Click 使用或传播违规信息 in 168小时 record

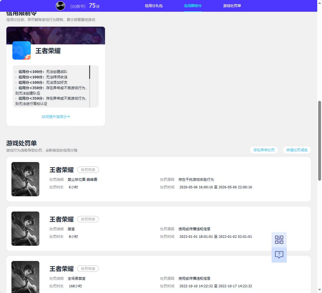coord(194,278)
